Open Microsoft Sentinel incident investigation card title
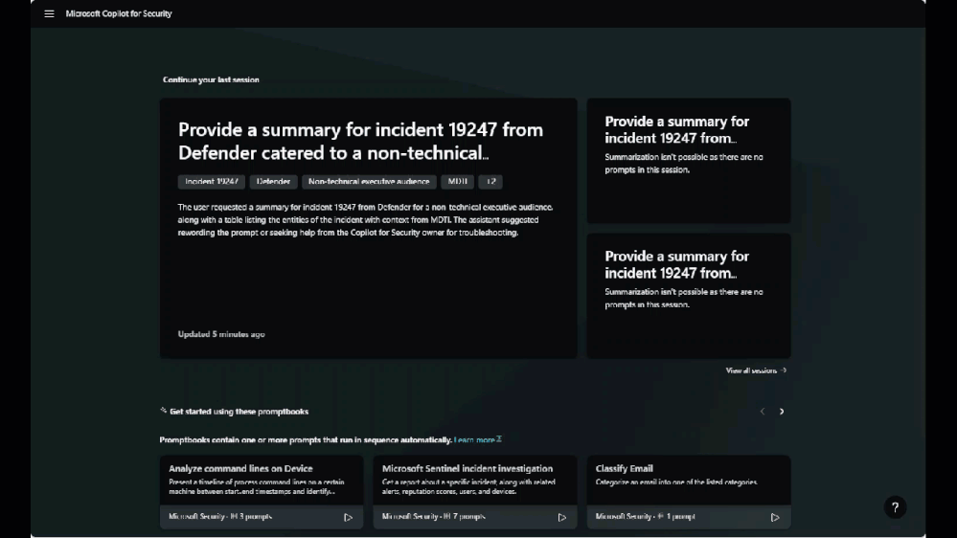Viewport: 957px width, 538px height. (x=467, y=468)
